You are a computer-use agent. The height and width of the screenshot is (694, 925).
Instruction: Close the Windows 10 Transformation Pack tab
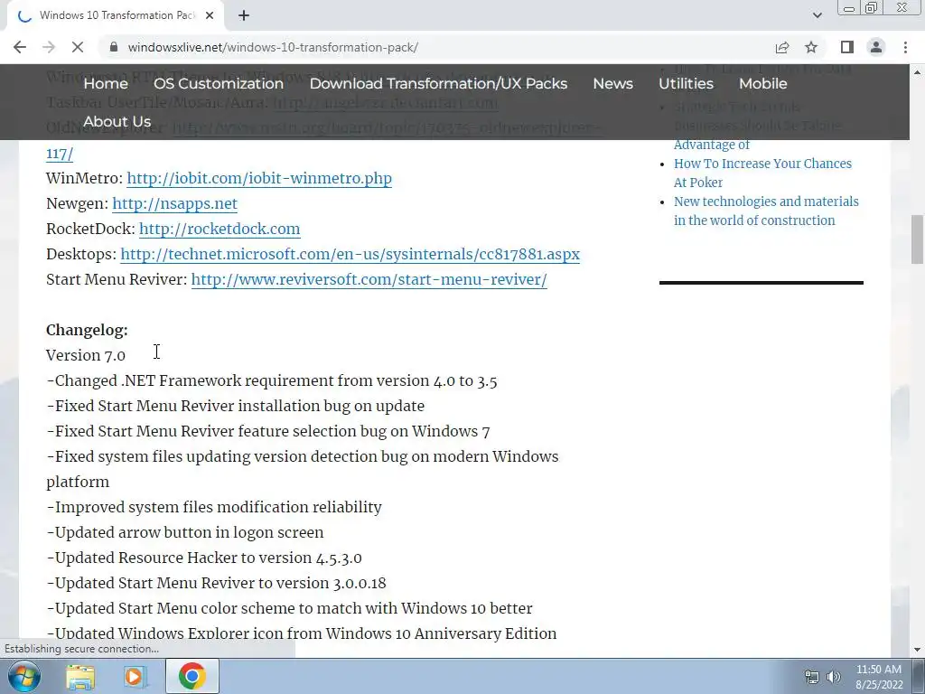pos(210,15)
